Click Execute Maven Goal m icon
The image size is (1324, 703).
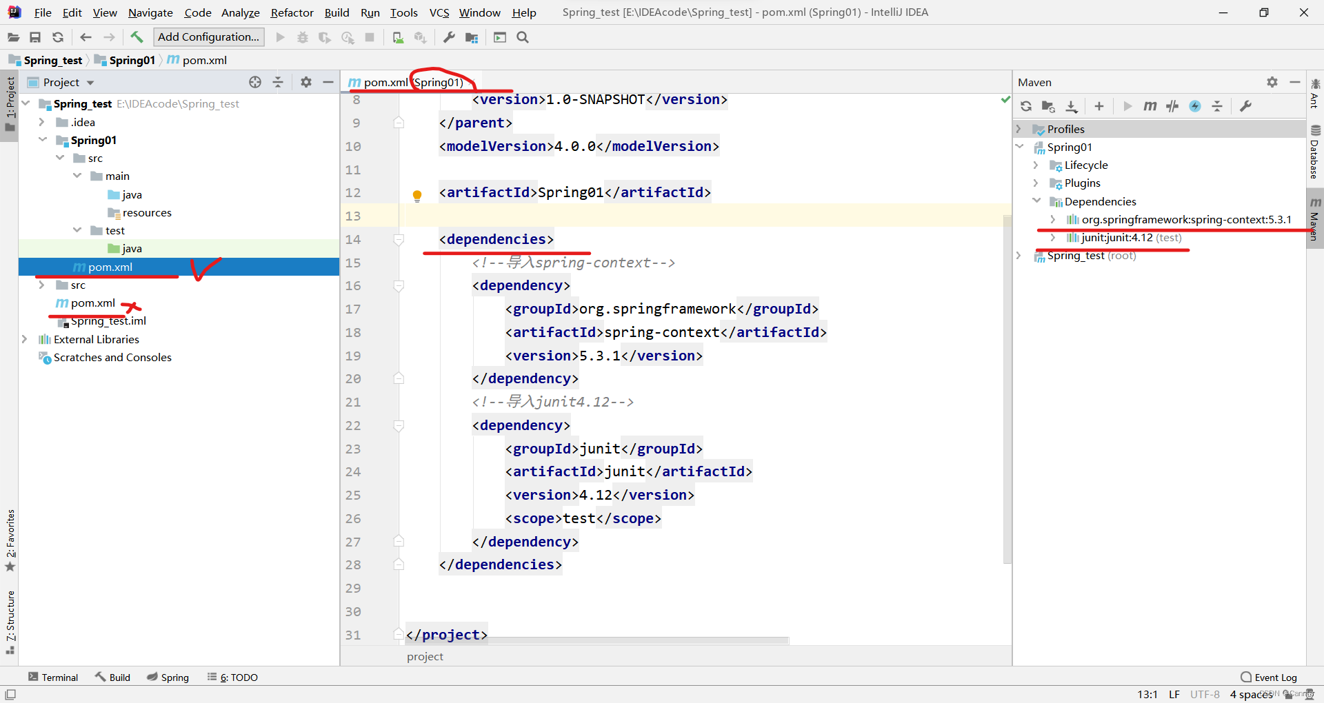point(1150,106)
